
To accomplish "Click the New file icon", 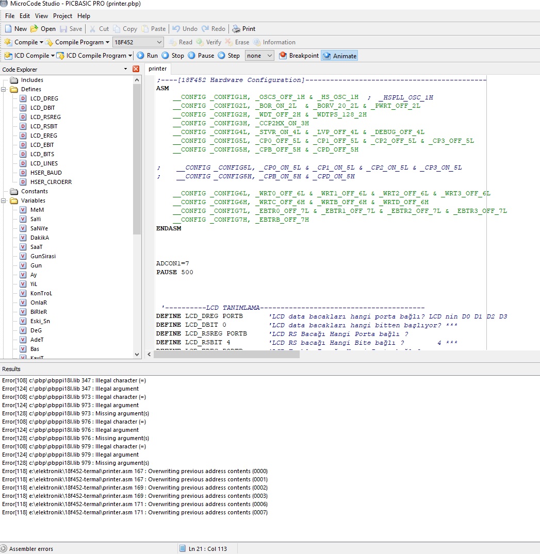I will tap(8, 29).
